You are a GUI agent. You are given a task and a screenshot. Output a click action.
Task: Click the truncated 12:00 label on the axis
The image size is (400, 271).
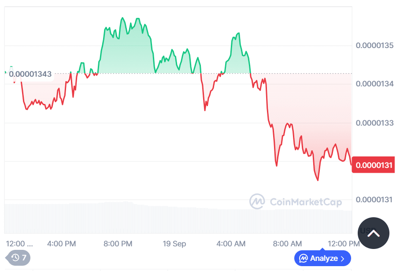(19, 243)
